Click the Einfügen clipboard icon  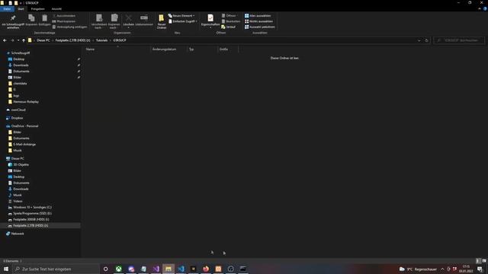point(44,20)
